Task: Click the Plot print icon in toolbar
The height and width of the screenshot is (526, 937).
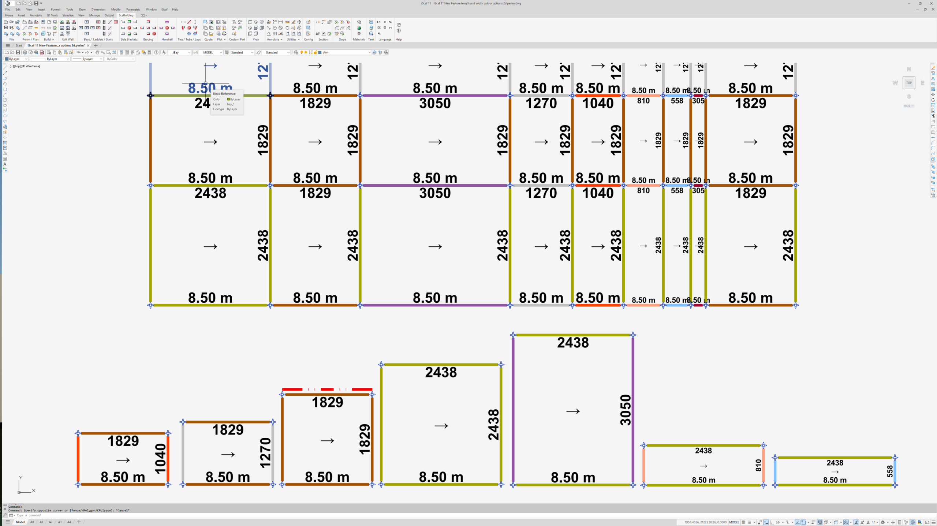Action: 25,52
